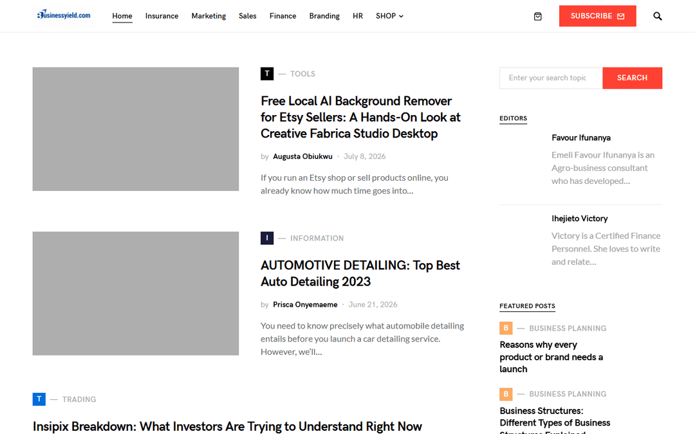The height and width of the screenshot is (434, 695).
Task: Click the Automotive Detailing article thumbnail
Action: [x=136, y=293]
